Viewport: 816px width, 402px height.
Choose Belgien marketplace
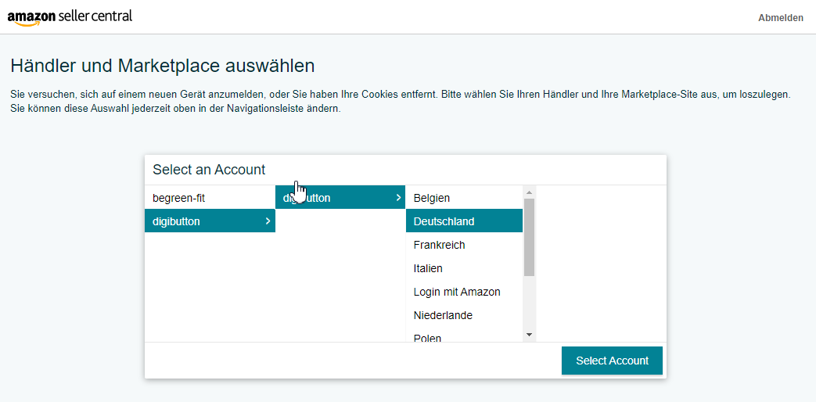point(464,198)
